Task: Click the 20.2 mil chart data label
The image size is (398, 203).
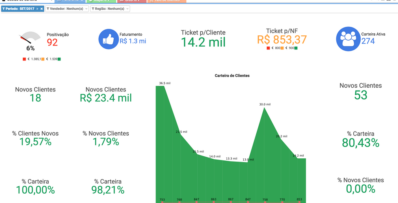Action: 281,136
